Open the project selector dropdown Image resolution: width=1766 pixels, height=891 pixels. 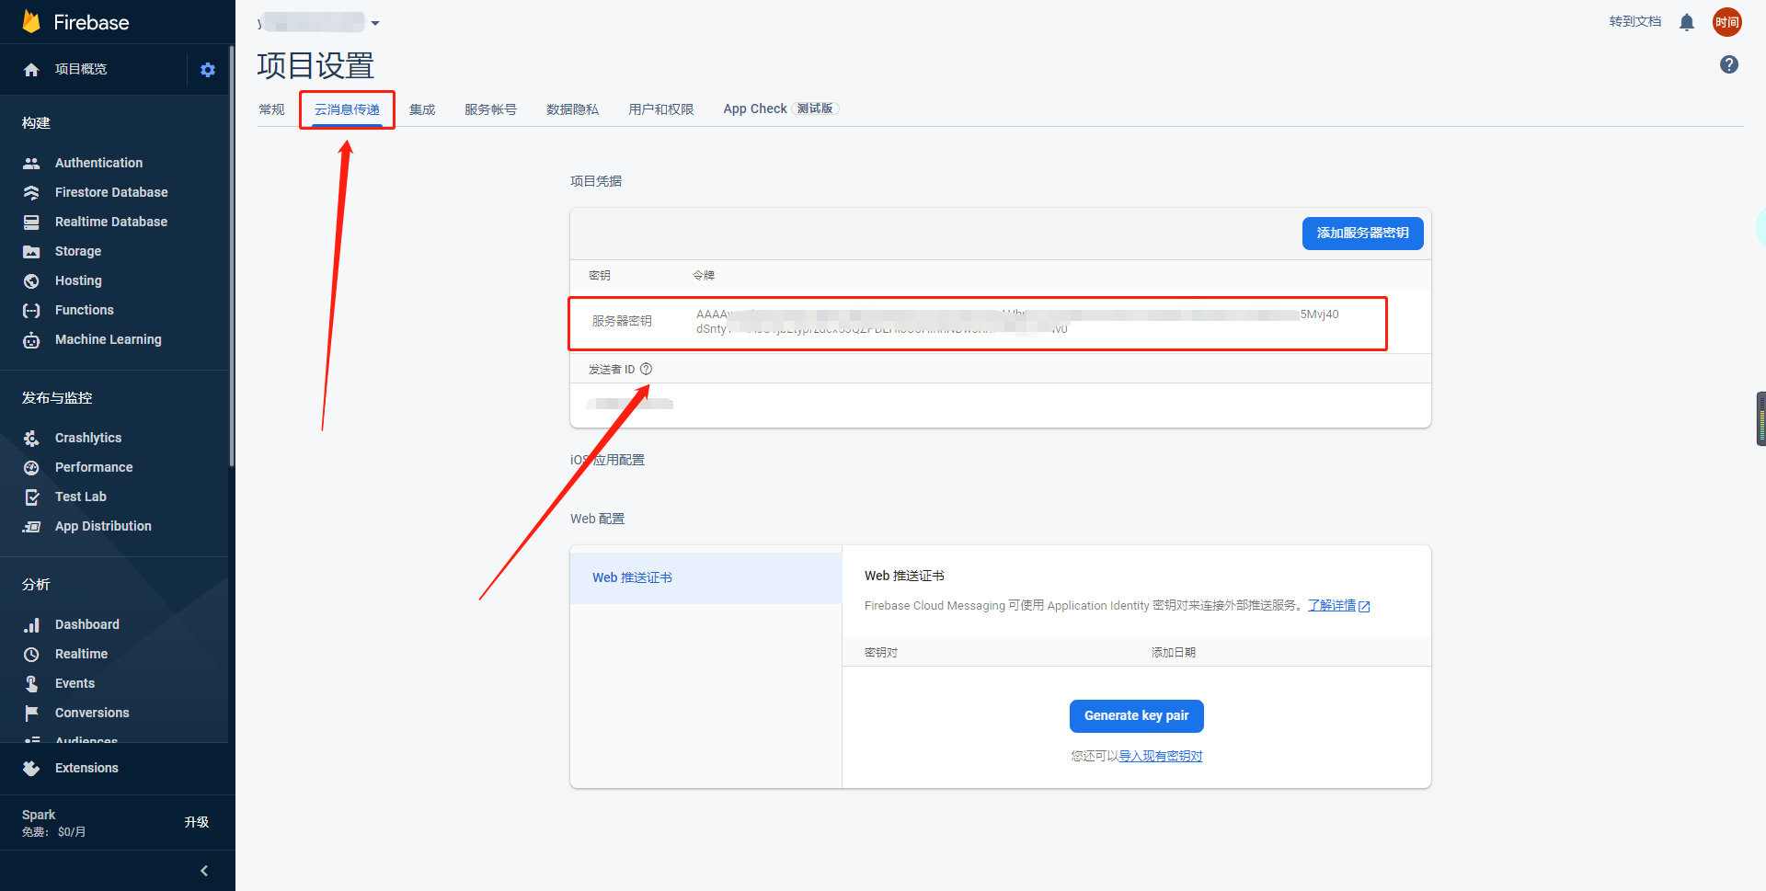(374, 22)
